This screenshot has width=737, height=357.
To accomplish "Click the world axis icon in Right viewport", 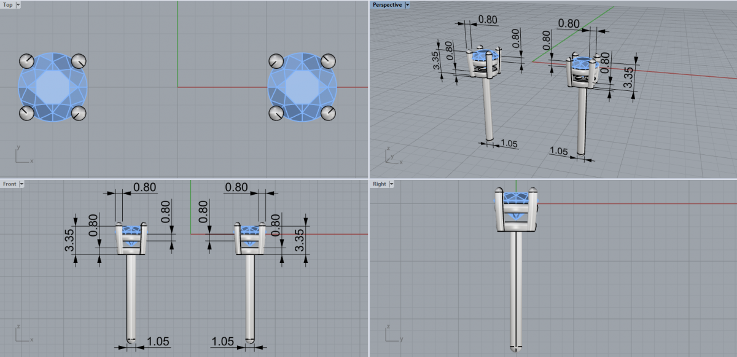I will click(x=392, y=334).
